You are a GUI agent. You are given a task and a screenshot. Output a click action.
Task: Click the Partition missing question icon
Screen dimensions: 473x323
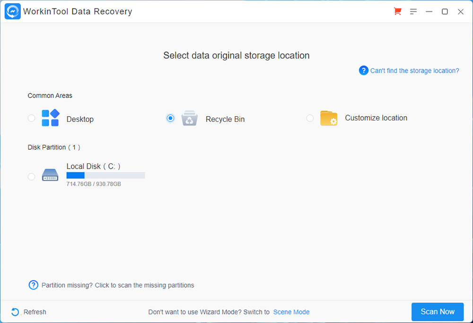(x=33, y=285)
